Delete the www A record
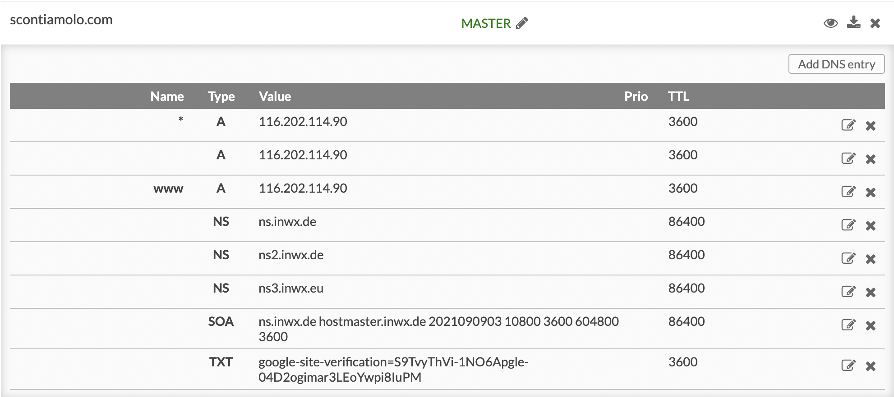 coord(871,192)
